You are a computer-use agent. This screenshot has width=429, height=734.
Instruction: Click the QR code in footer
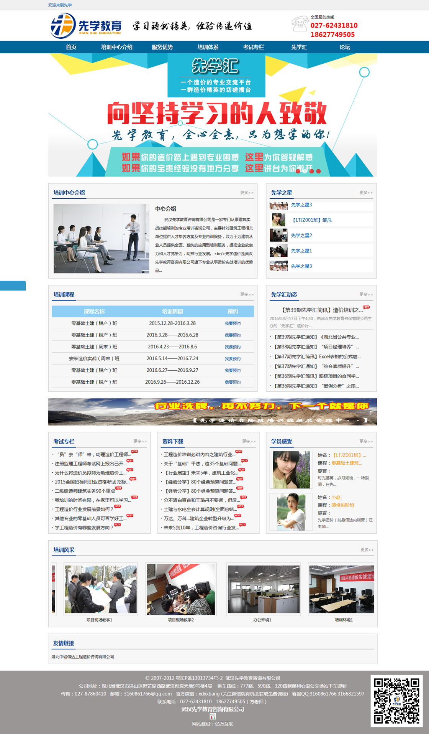point(396,701)
